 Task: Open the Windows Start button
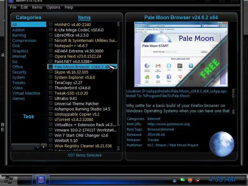[x=9, y=180]
